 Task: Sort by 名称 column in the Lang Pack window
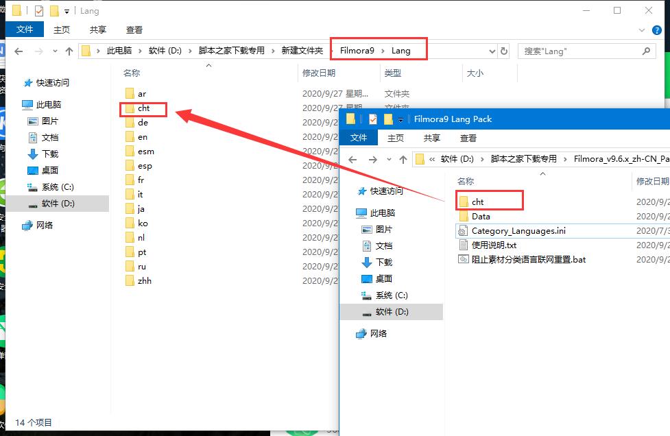point(466,182)
